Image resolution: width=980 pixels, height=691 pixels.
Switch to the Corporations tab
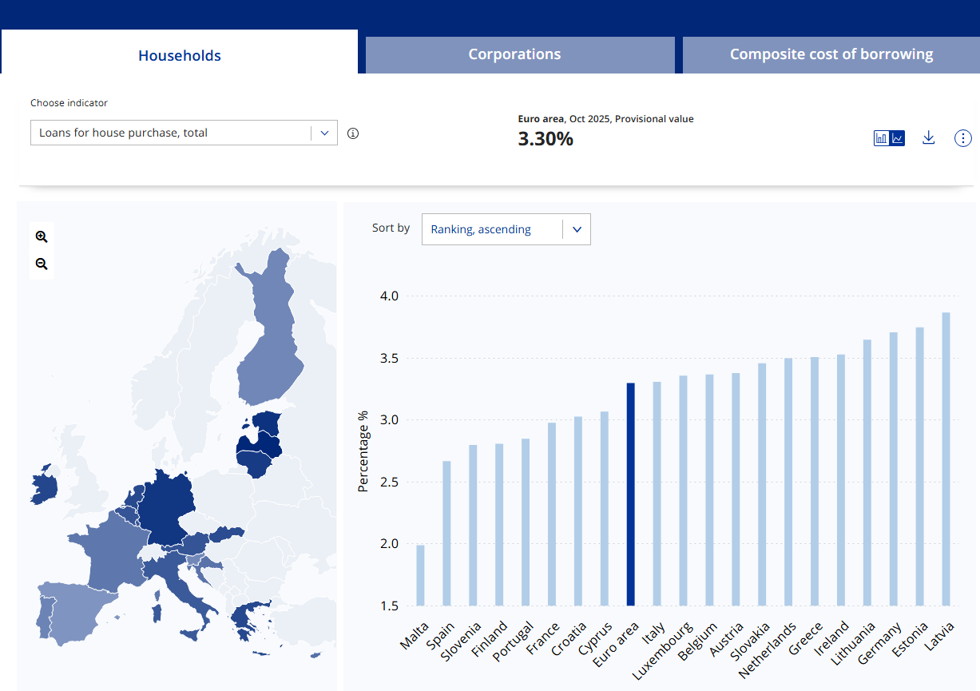(x=514, y=54)
